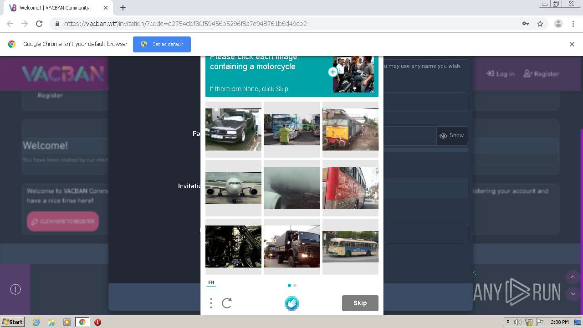Select the cream trolleybus captcha image
Viewport: 583px width, 328px height.
click(350, 246)
